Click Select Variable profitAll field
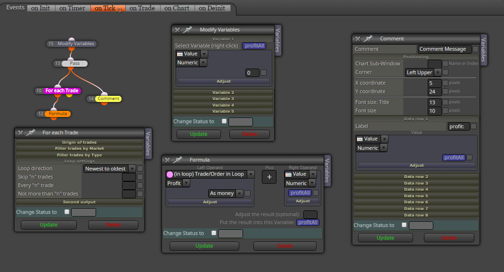Viewport: 504px width, 272px height. pyautogui.click(x=254, y=46)
